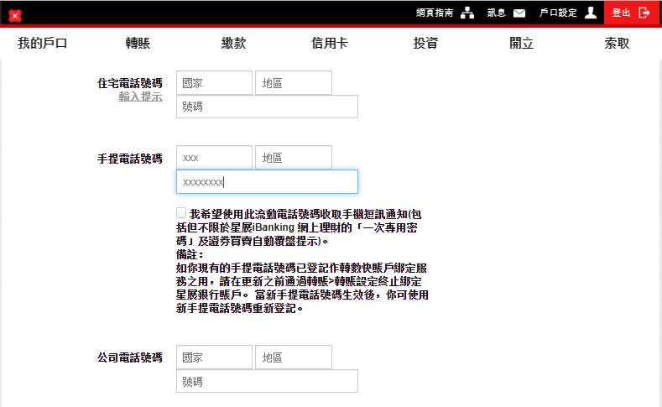Open the 轉賬 menu
The image size is (662, 407).
(x=138, y=44)
